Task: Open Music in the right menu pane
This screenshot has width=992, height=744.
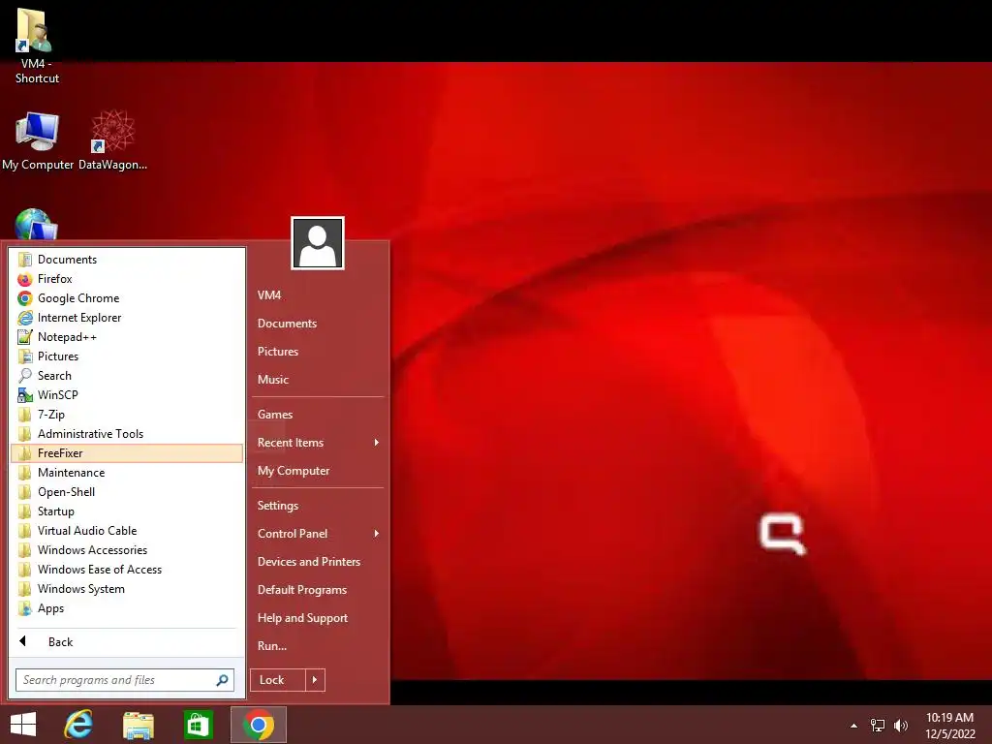Action: 318,380
